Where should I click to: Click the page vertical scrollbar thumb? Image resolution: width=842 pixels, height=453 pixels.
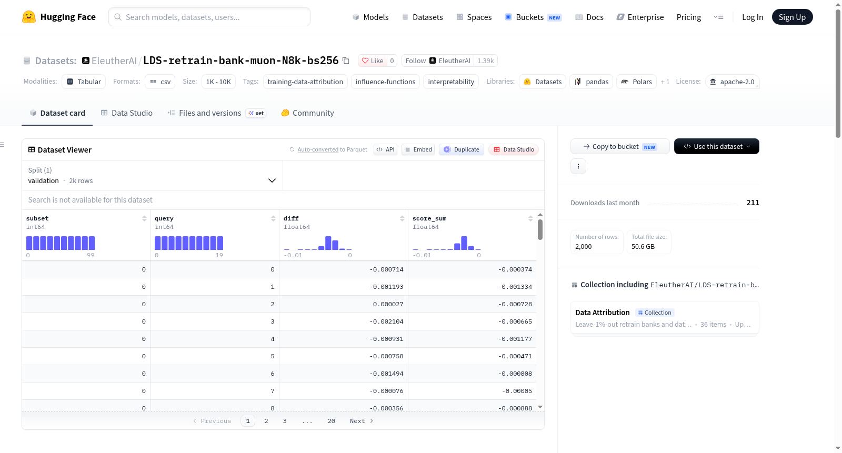[x=838, y=74]
